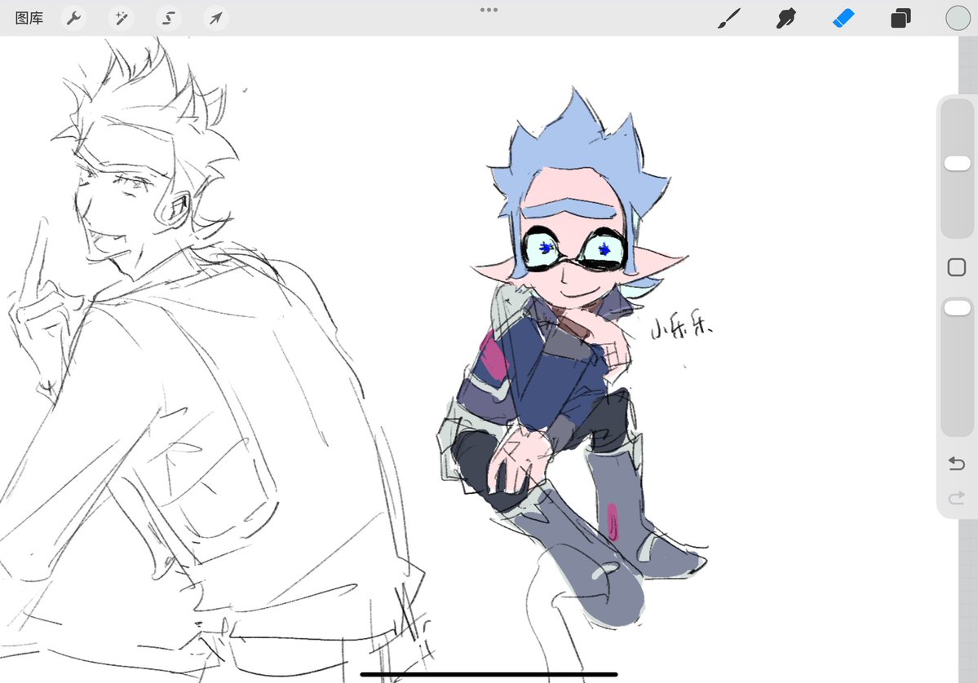This screenshot has width=978, height=683.
Task: Click the brush opacity slider handle
Action: coord(957,308)
